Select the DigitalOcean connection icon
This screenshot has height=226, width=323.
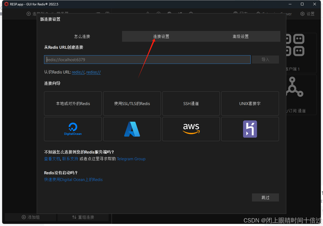(x=73, y=129)
